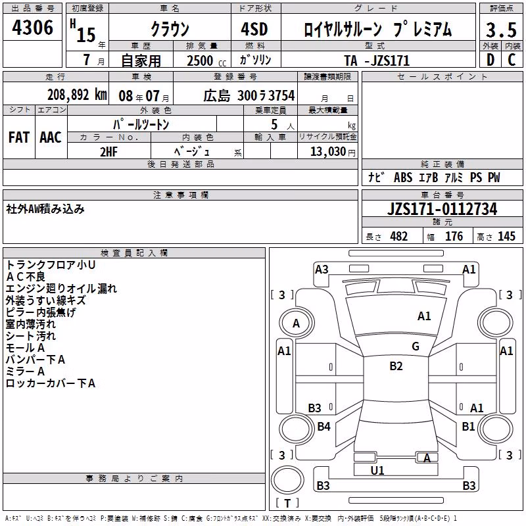The height and width of the screenshot is (526, 526).
Task: Click the registration number 広島 300ラ3754
Action: (249, 95)
